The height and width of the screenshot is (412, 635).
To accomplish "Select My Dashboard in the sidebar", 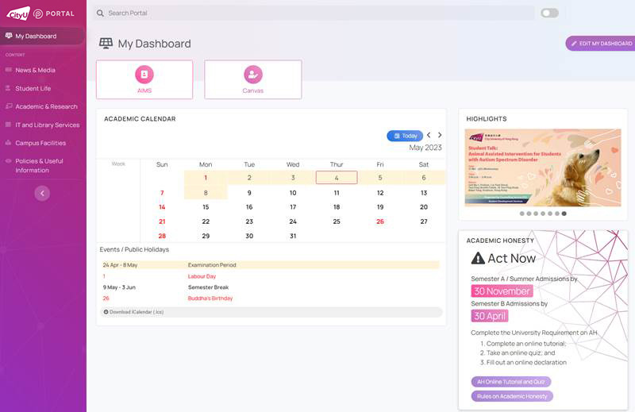I will click(36, 36).
